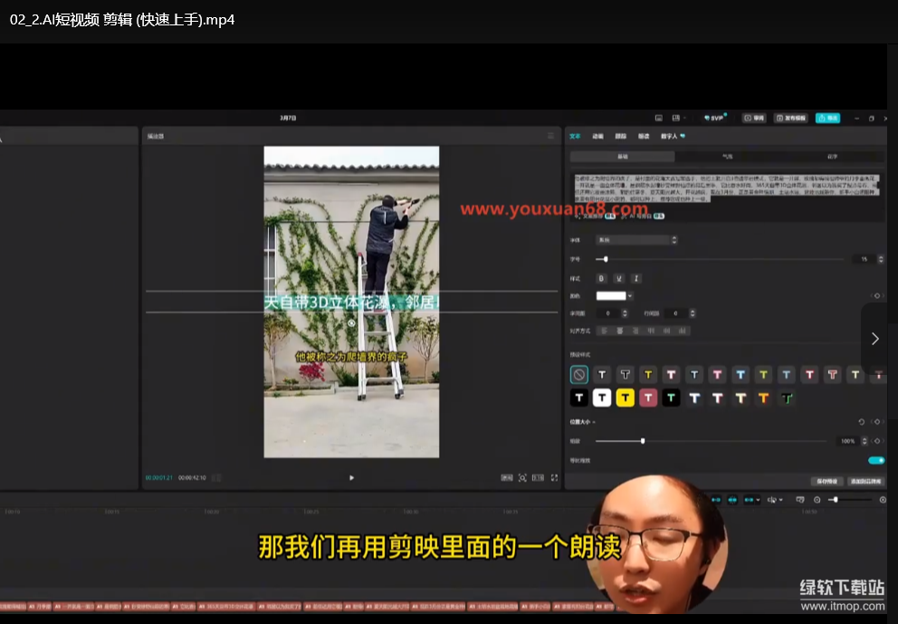The width and height of the screenshot is (898, 624).
Task: Click the Italic style icon
Action: pos(635,278)
